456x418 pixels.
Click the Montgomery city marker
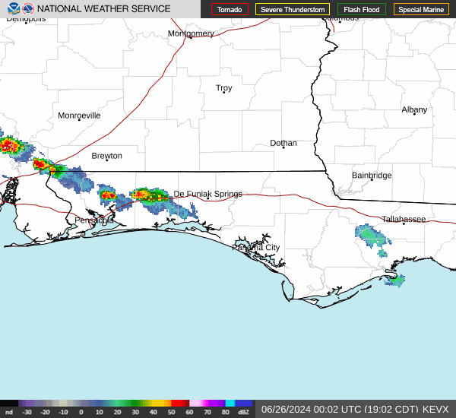tap(190, 38)
